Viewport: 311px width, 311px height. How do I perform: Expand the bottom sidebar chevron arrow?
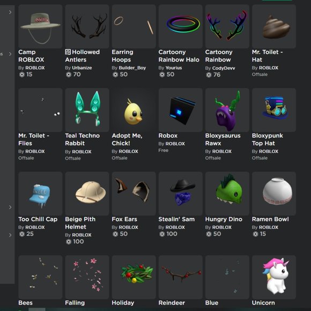click(x=10, y=235)
